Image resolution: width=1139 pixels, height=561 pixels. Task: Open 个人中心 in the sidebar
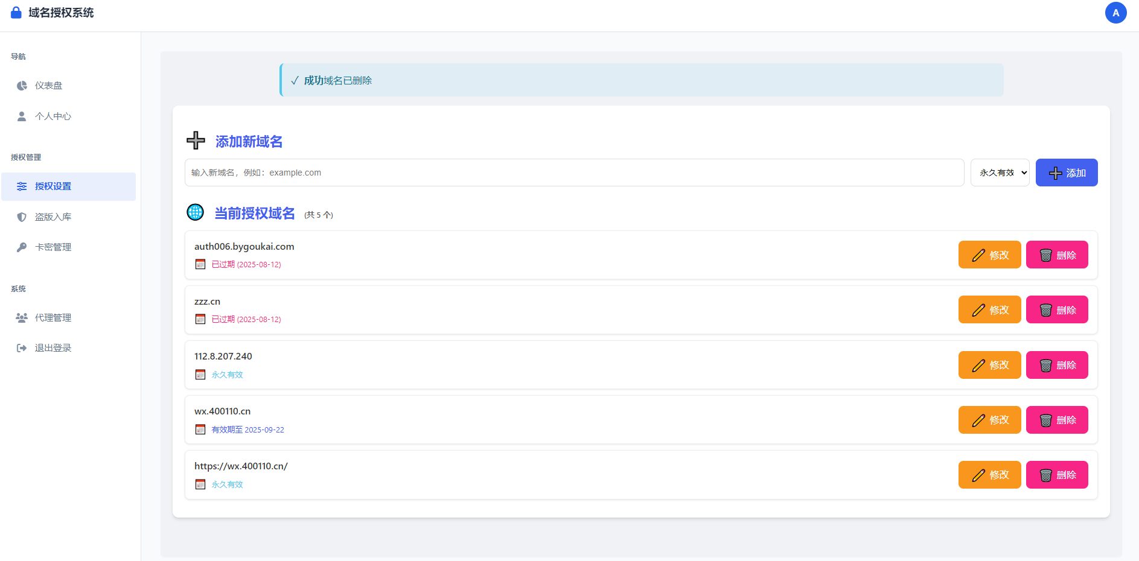(53, 116)
